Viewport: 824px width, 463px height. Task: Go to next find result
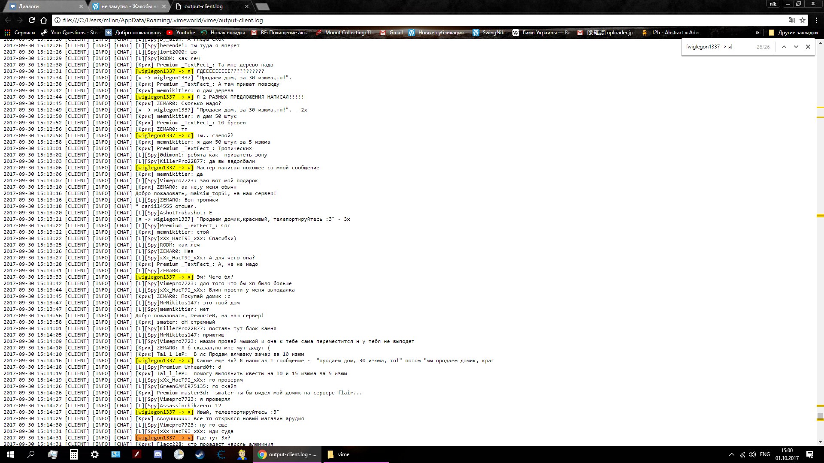(x=796, y=47)
